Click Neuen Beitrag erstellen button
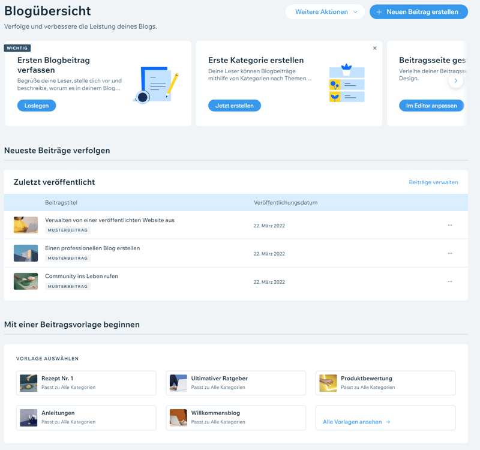480x450 pixels. 419,11
